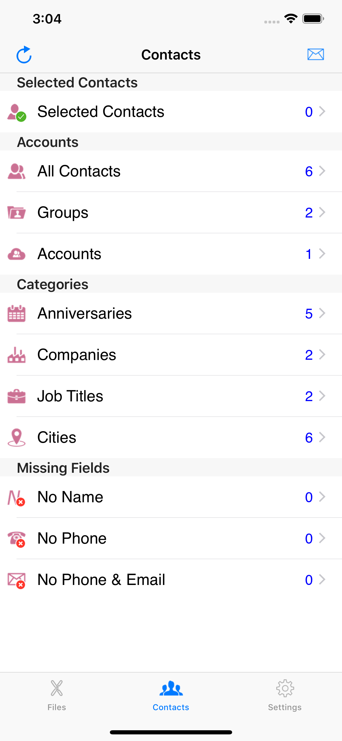
Task: Tap the Selected Contacts person checkmark icon
Action: 17,112
